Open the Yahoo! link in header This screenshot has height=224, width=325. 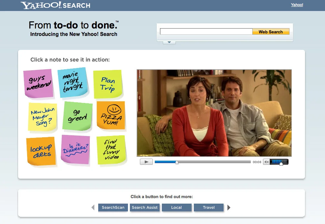[297, 5]
